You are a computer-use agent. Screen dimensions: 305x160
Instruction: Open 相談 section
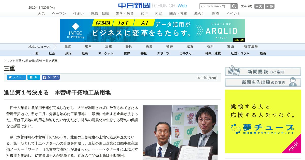tap(159, 14)
